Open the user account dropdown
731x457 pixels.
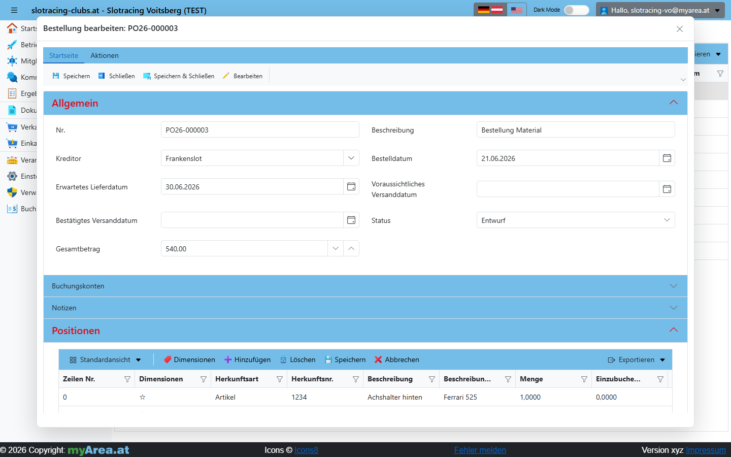click(660, 10)
